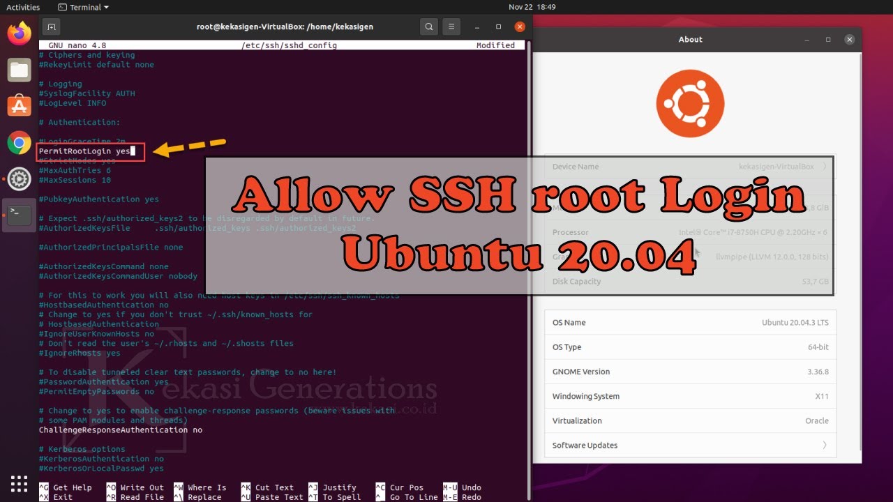Click the terminal title root@kekasigen-VirtualBox
This screenshot has height=502, width=893.
tap(285, 27)
